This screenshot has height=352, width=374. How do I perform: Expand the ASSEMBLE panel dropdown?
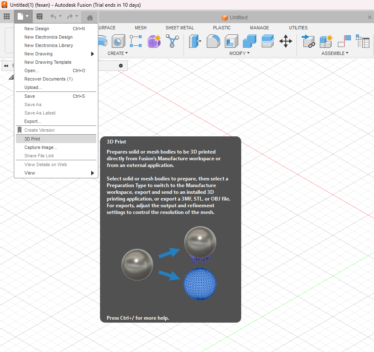pyautogui.click(x=334, y=53)
